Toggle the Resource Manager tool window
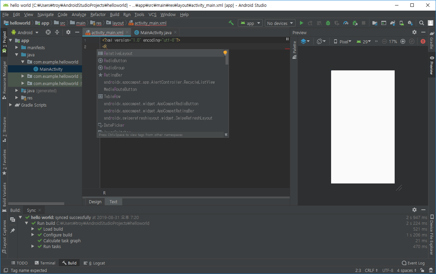Screen dimensions: 436x274 pyautogui.click(x=4, y=80)
